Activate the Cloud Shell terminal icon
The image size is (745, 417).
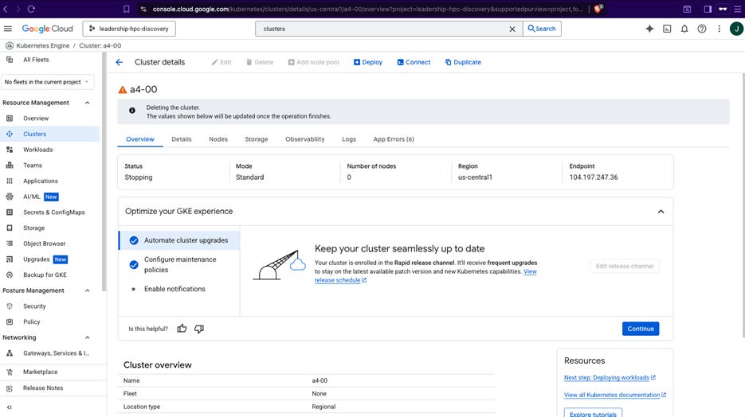667,29
